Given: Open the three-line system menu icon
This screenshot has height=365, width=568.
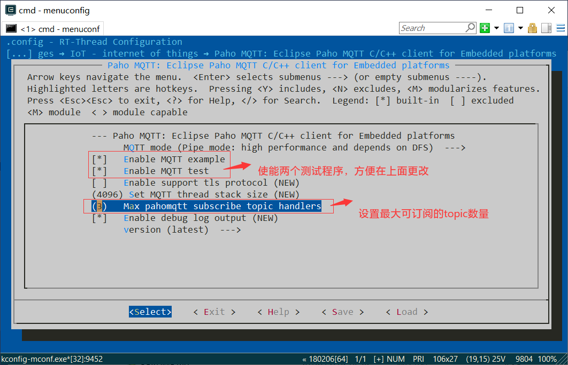Looking at the screenshot, I should [x=561, y=28].
